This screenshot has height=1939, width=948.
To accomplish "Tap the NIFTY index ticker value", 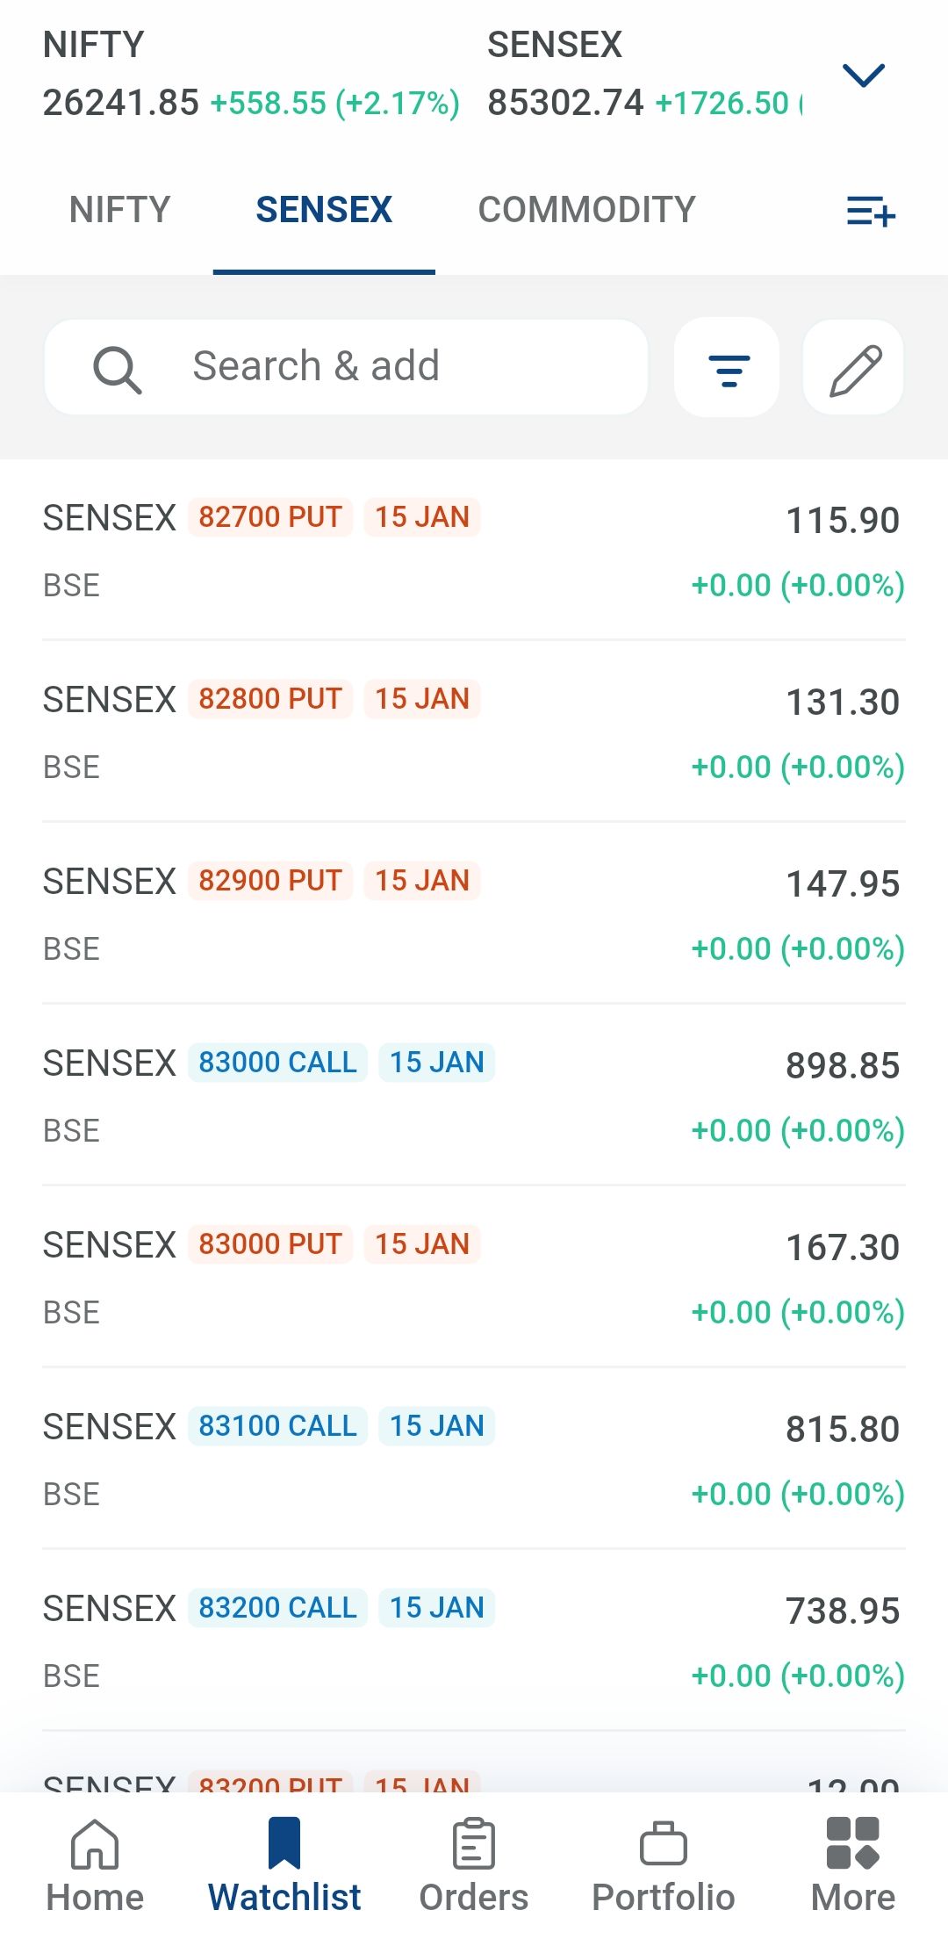I will pyautogui.click(x=121, y=103).
